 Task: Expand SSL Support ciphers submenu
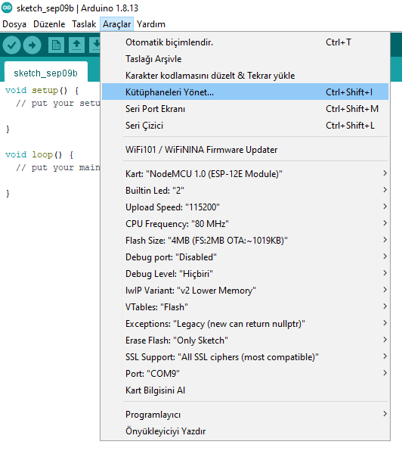coord(245,357)
